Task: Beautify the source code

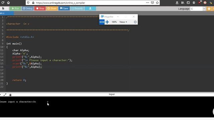Action: tap(77, 8)
